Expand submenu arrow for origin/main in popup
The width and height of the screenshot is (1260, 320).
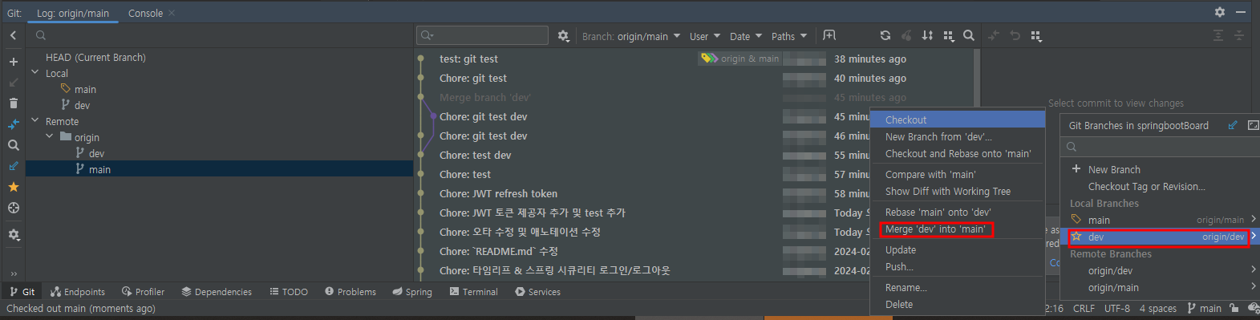pos(1253,287)
